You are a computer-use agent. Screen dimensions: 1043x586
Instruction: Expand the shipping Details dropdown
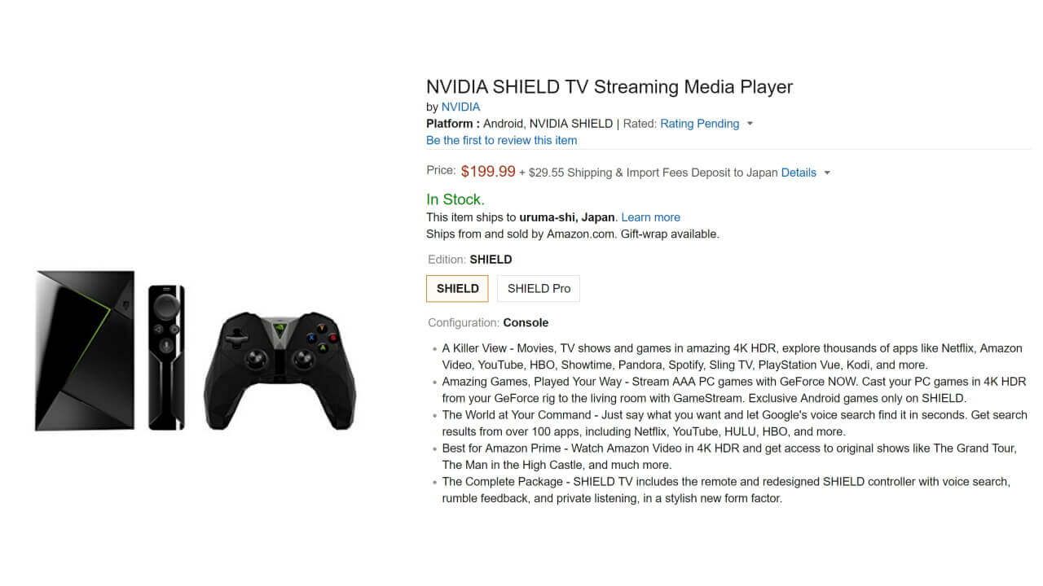point(799,173)
